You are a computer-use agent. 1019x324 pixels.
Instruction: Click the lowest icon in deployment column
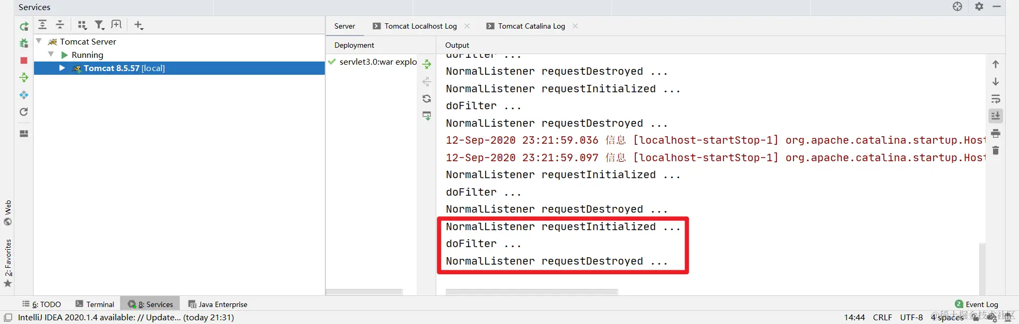coord(427,116)
